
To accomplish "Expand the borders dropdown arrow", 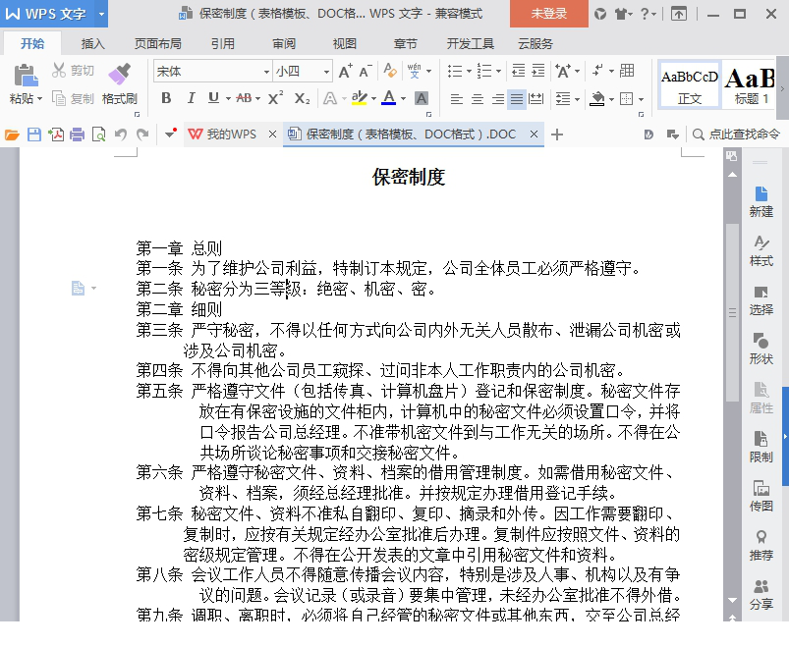I will tap(641, 99).
